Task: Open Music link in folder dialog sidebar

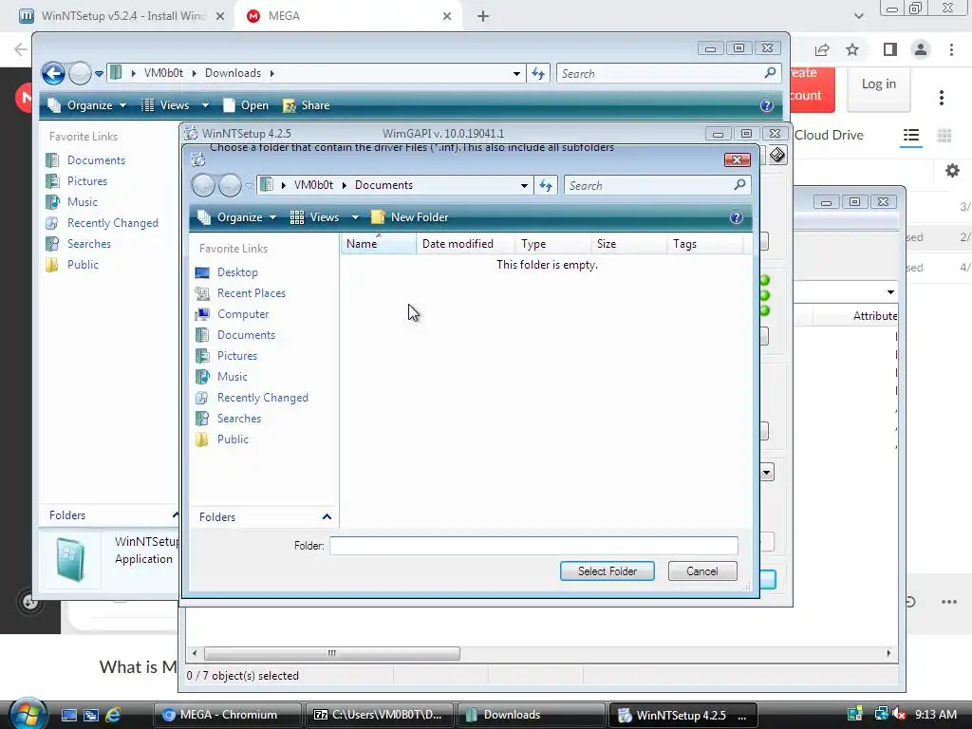Action: point(232,377)
